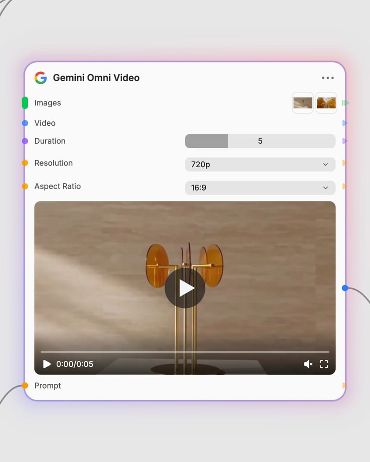Viewport: 370px width, 462px height.
Task: Open the three-dot node options menu
Action: coord(328,78)
